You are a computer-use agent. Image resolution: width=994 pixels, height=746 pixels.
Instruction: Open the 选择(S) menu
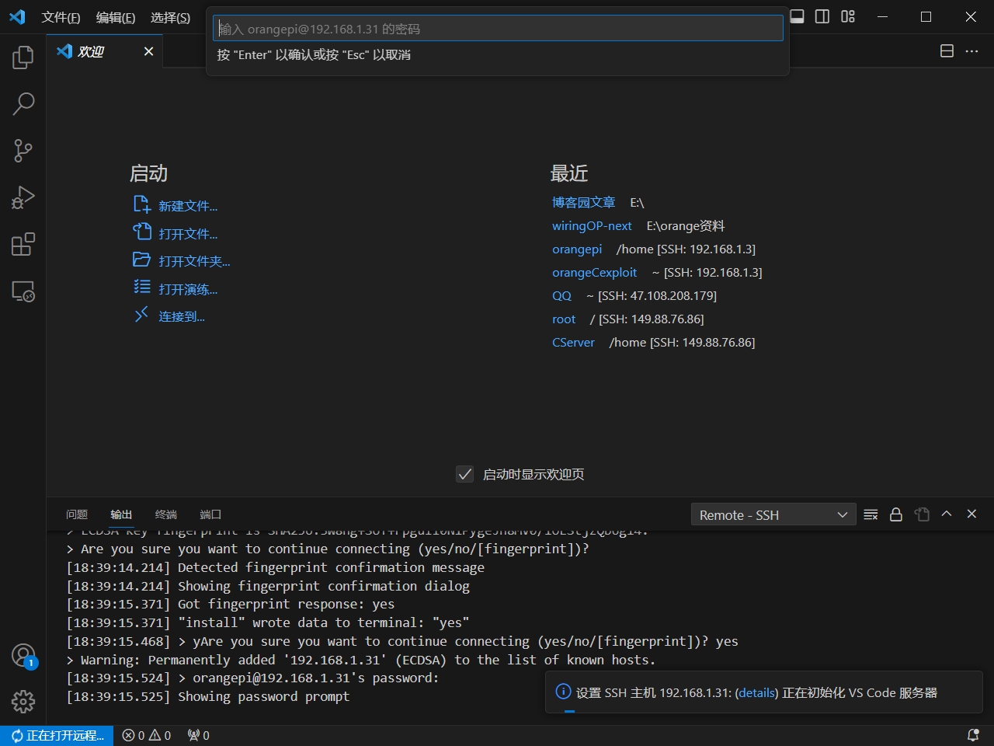click(170, 17)
